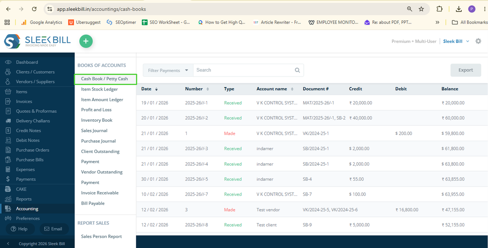Open Purchase Journal

[98, 141]
